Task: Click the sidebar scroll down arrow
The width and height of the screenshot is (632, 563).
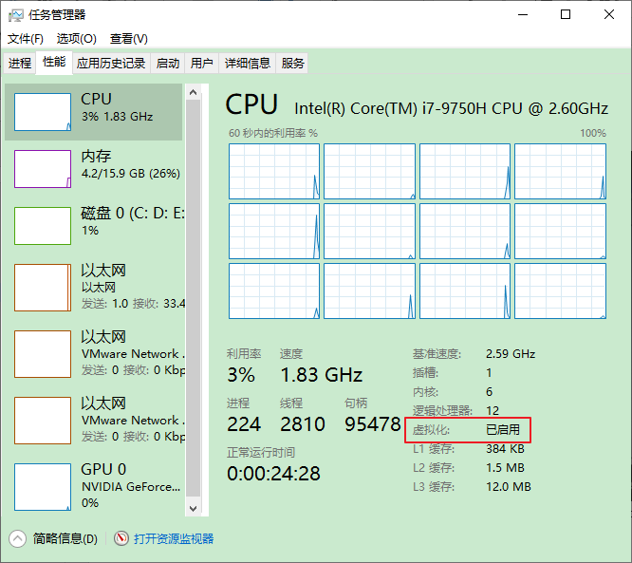Action: (x=193, y=508)
